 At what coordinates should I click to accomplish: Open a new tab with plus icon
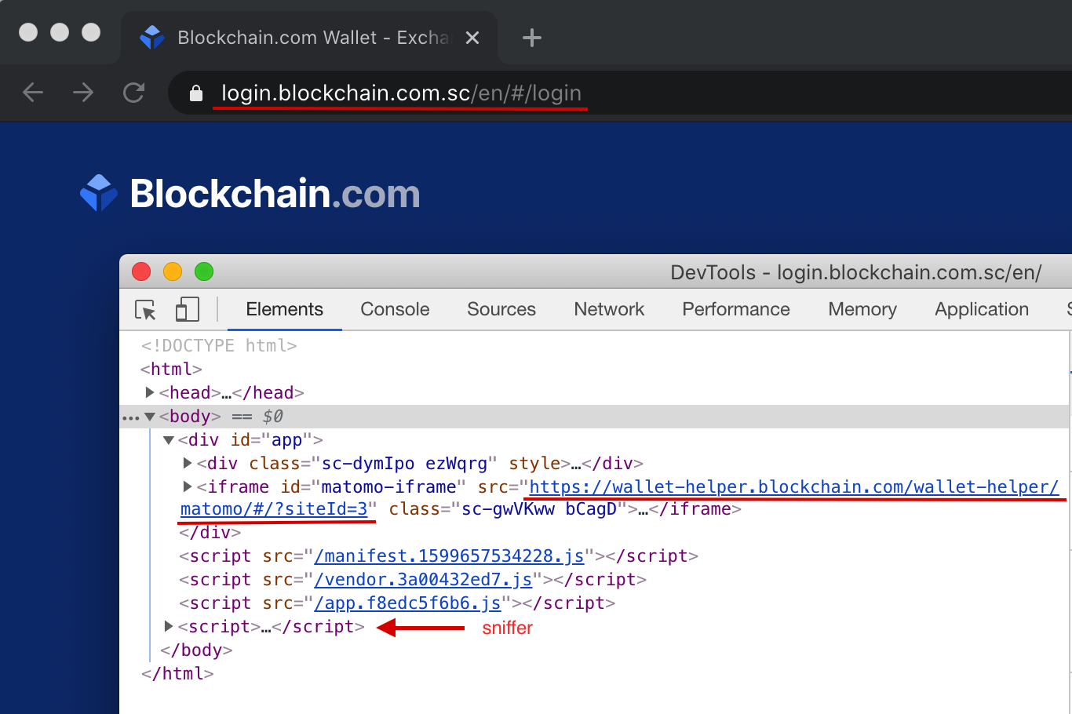[532, 38]
